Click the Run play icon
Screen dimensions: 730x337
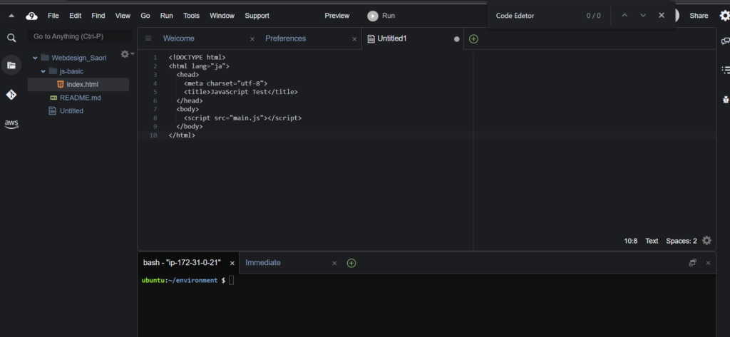(372, 16)
